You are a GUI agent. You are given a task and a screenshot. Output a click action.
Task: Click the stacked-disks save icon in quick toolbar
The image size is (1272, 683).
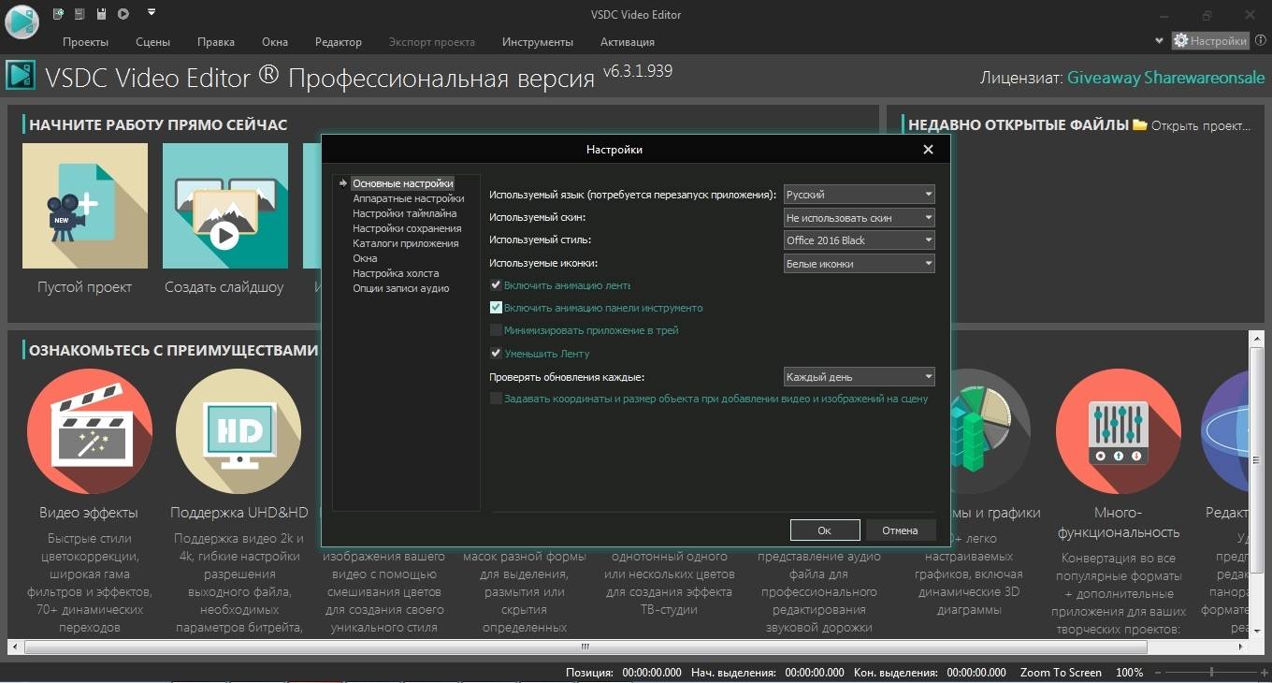pos(79,14)
